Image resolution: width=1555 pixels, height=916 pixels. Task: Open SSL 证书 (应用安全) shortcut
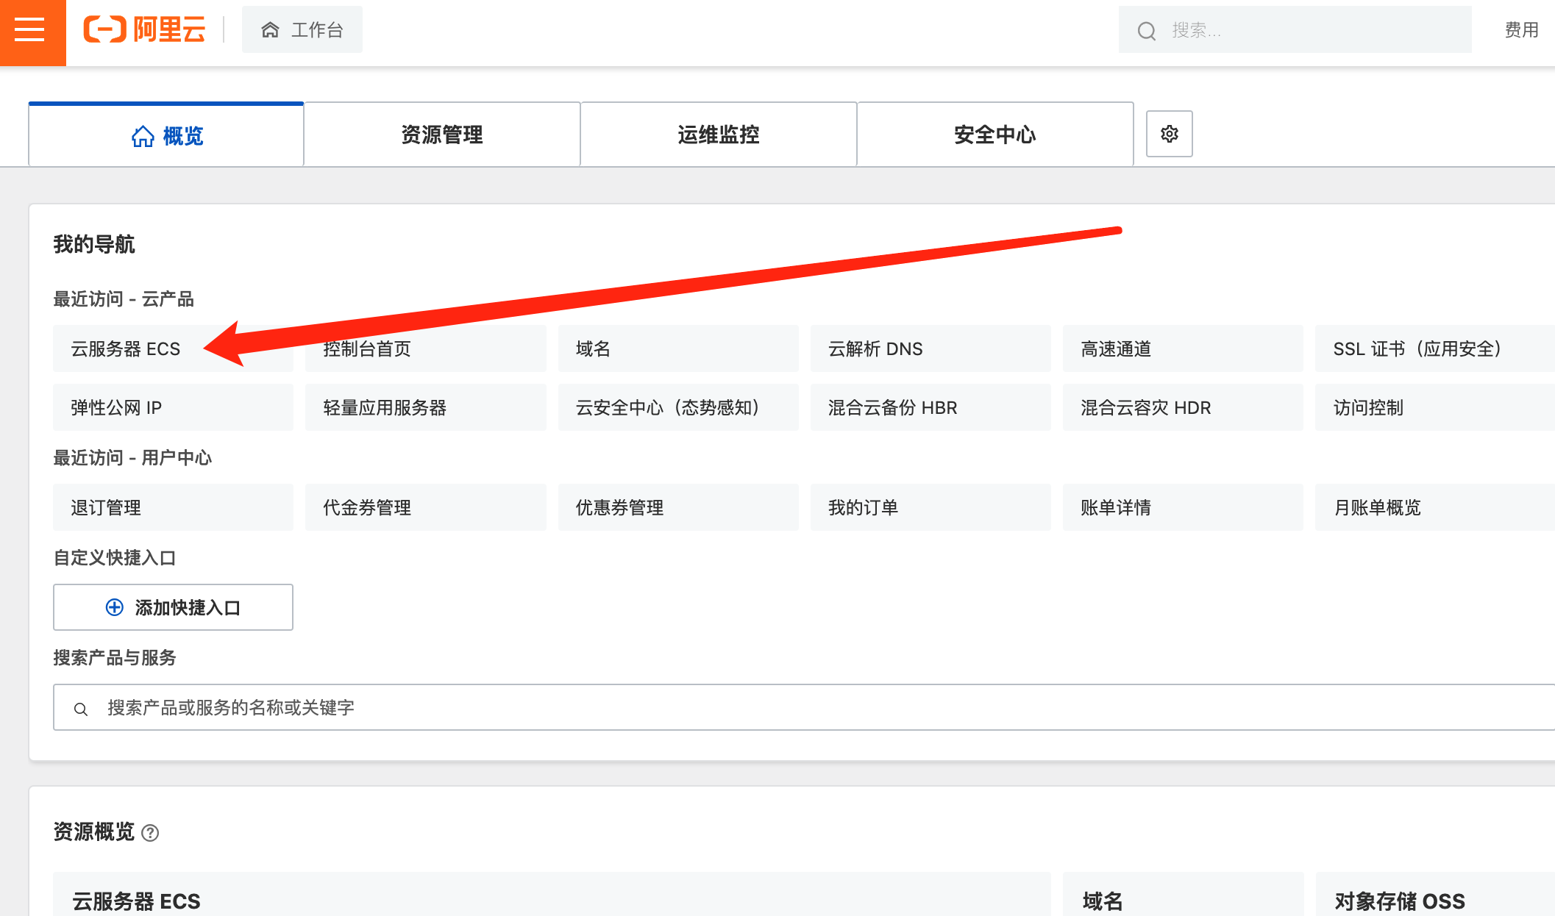tap(1435, 348)
